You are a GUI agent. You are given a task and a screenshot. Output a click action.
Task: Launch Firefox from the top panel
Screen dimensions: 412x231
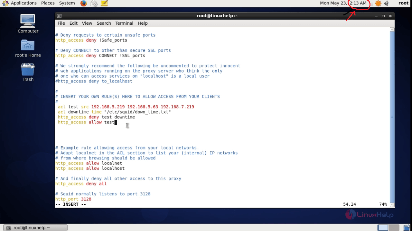pyautogui.click(x=83, y=3)
